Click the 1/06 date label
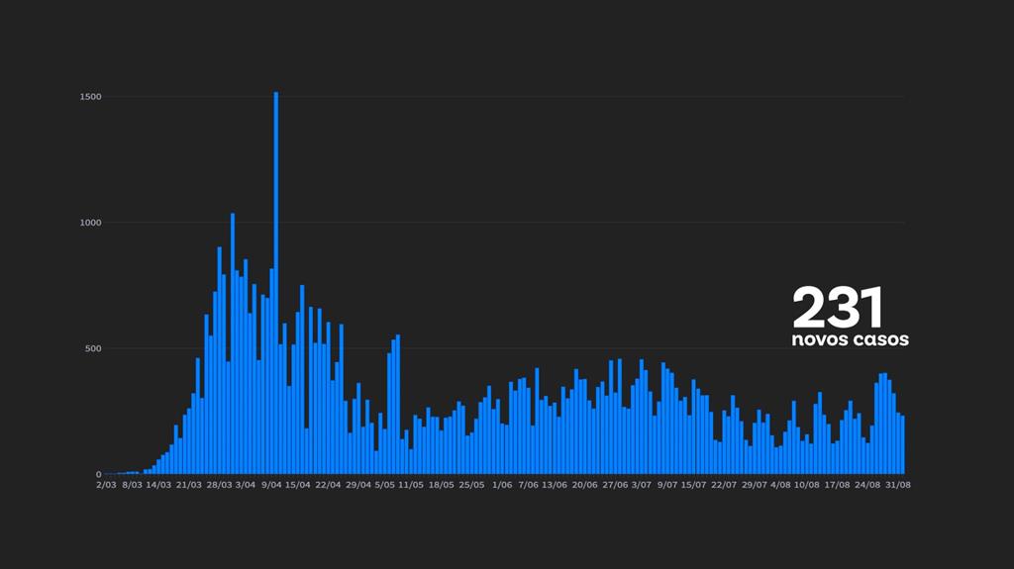This screenshot has height=569, width=1014. (x=501, y=486)
